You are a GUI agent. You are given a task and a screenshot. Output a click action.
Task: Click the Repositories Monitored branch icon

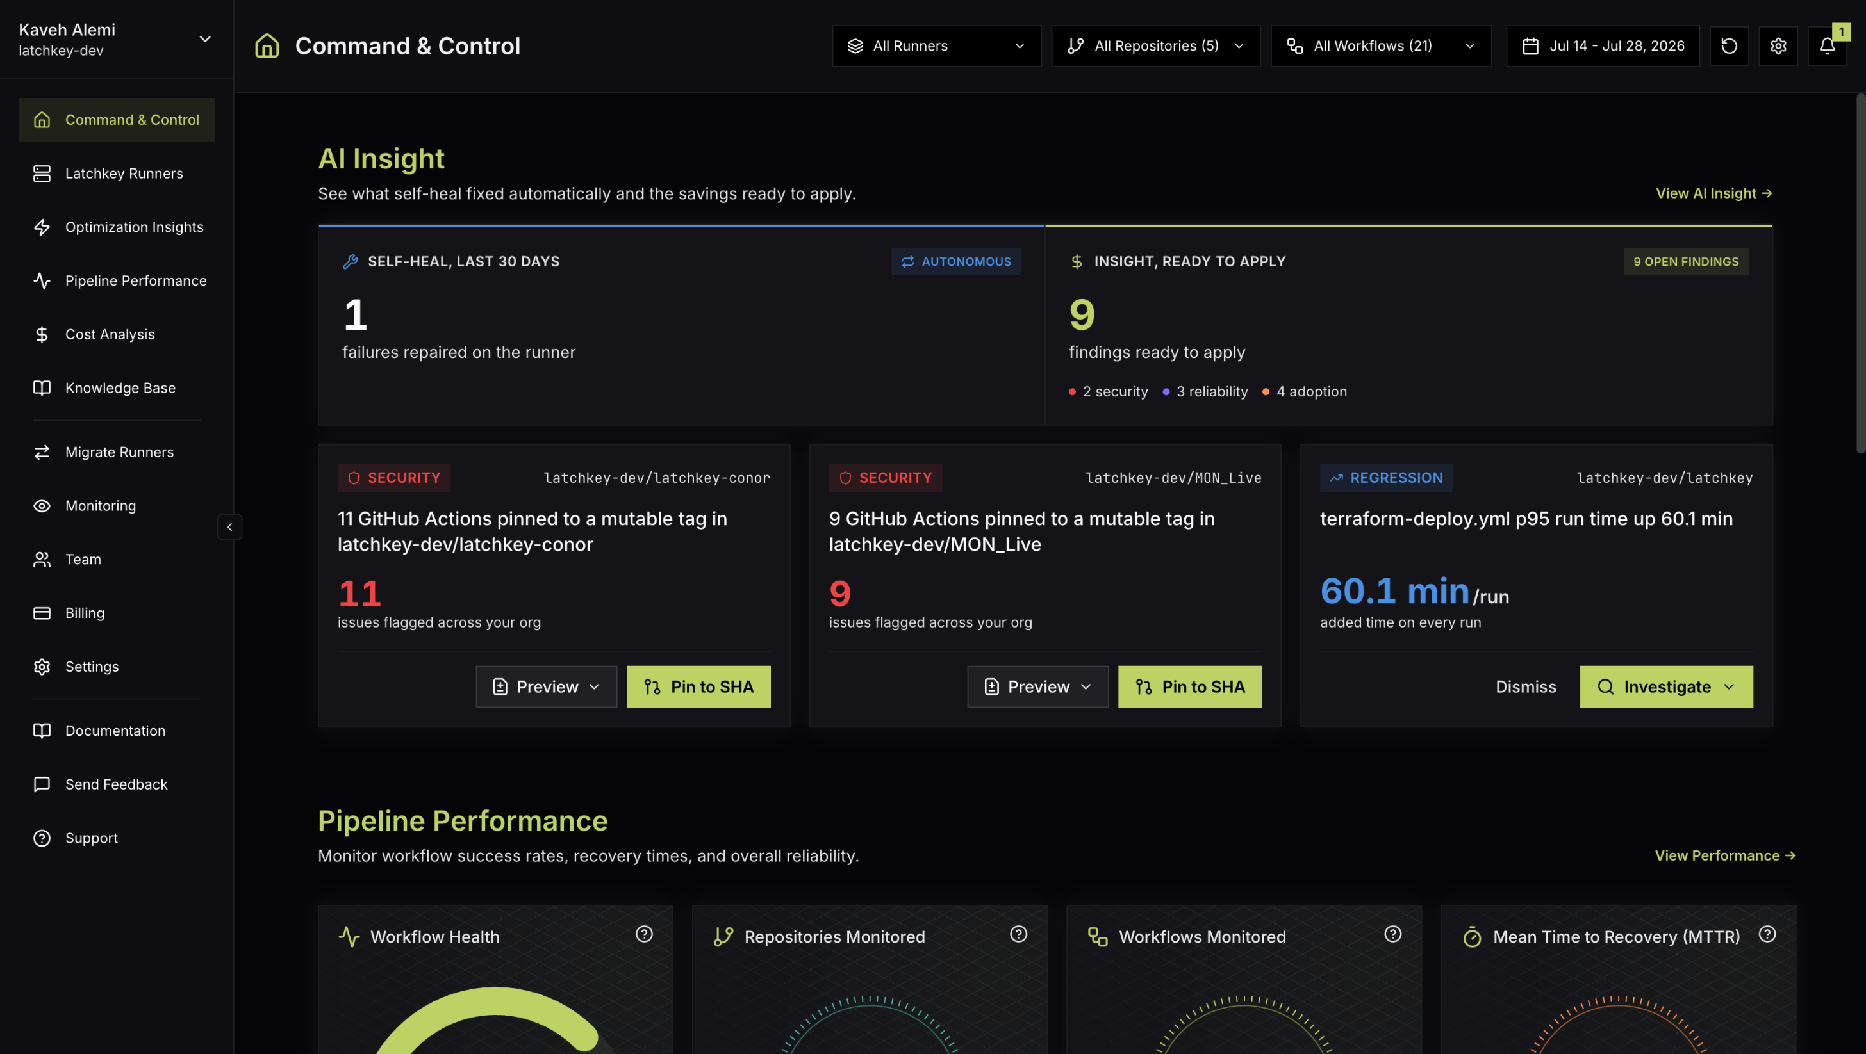723,937
